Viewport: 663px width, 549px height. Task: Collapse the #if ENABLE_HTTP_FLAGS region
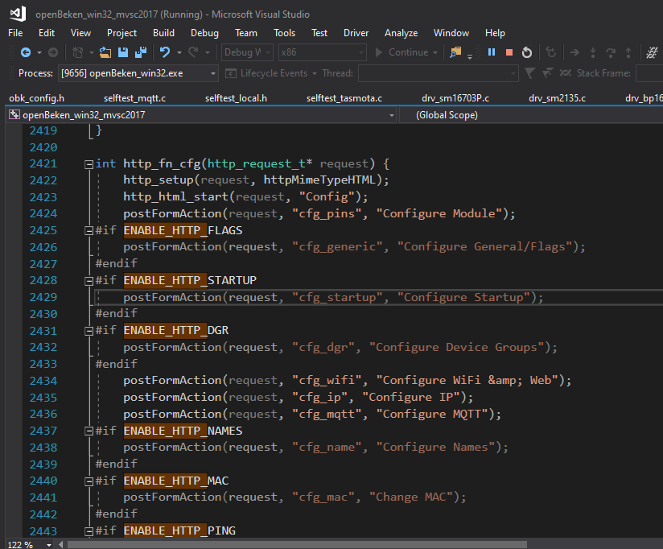(89, 230)
